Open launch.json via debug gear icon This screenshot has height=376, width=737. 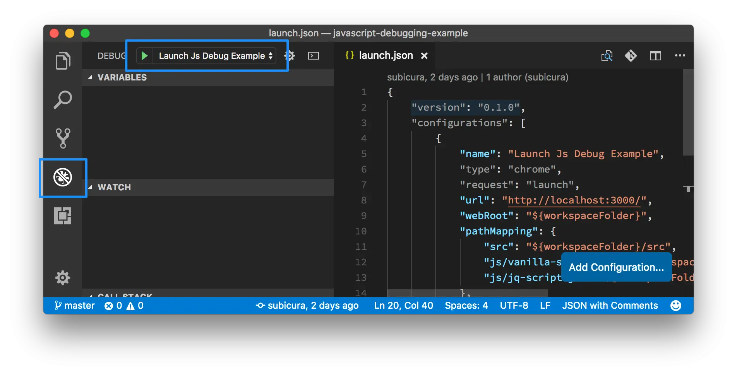click(290, 56)
